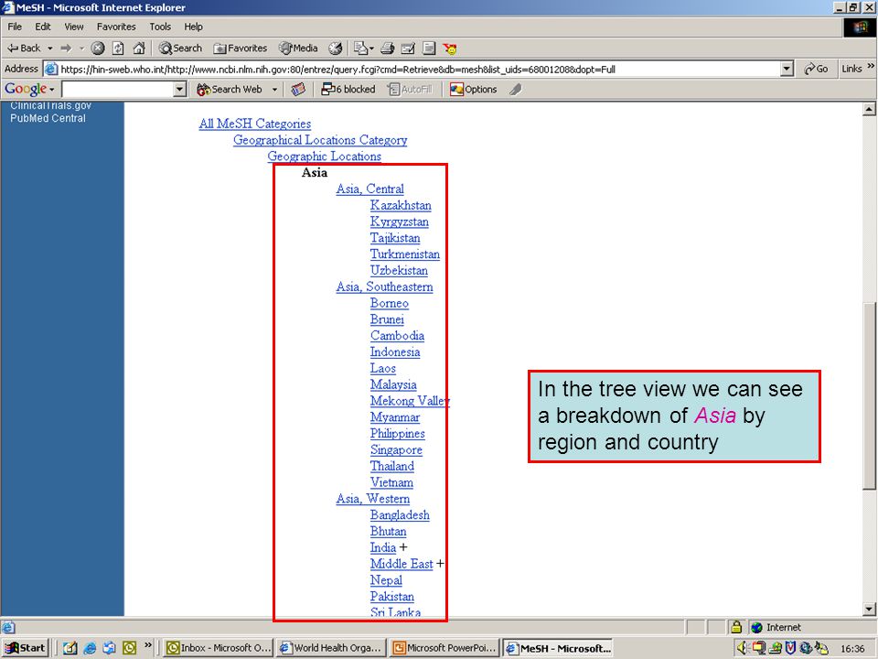Open the History icon in the toolbar

[335, 49]
